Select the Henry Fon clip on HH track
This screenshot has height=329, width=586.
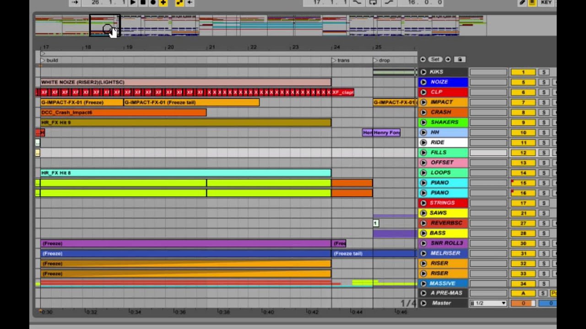(x=386, y=133)
